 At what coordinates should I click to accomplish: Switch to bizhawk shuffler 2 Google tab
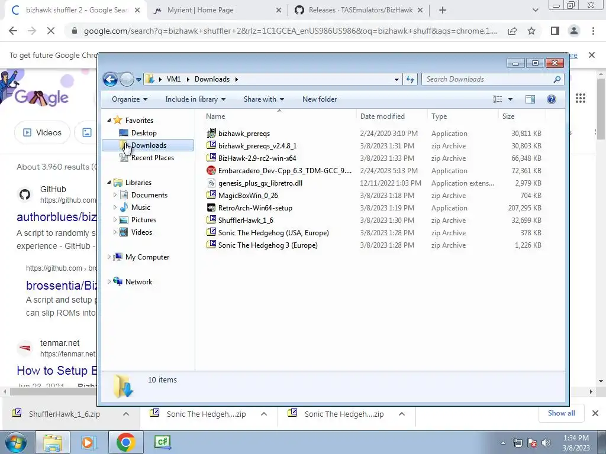pyautogui.click(x=76, y=10)
